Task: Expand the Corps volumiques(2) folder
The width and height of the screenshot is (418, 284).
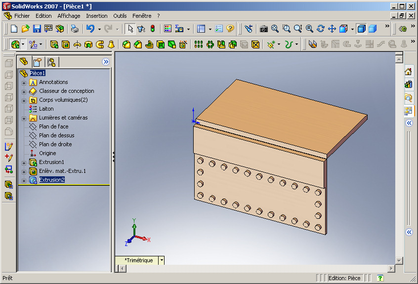Action: point(24,101)
